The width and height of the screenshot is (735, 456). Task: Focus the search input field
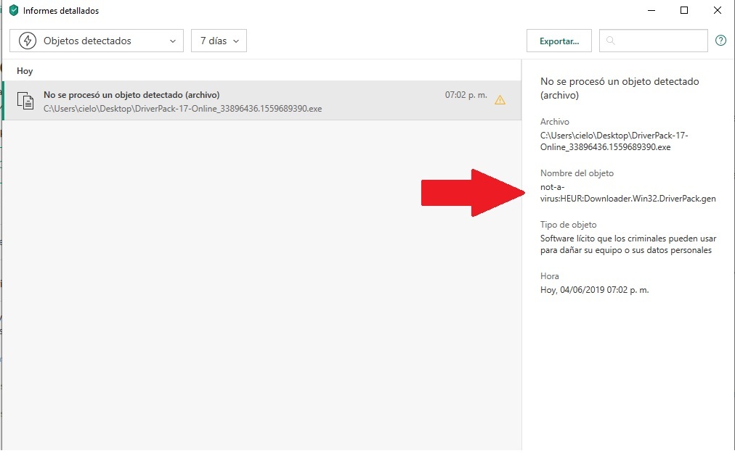coord(654,41)
